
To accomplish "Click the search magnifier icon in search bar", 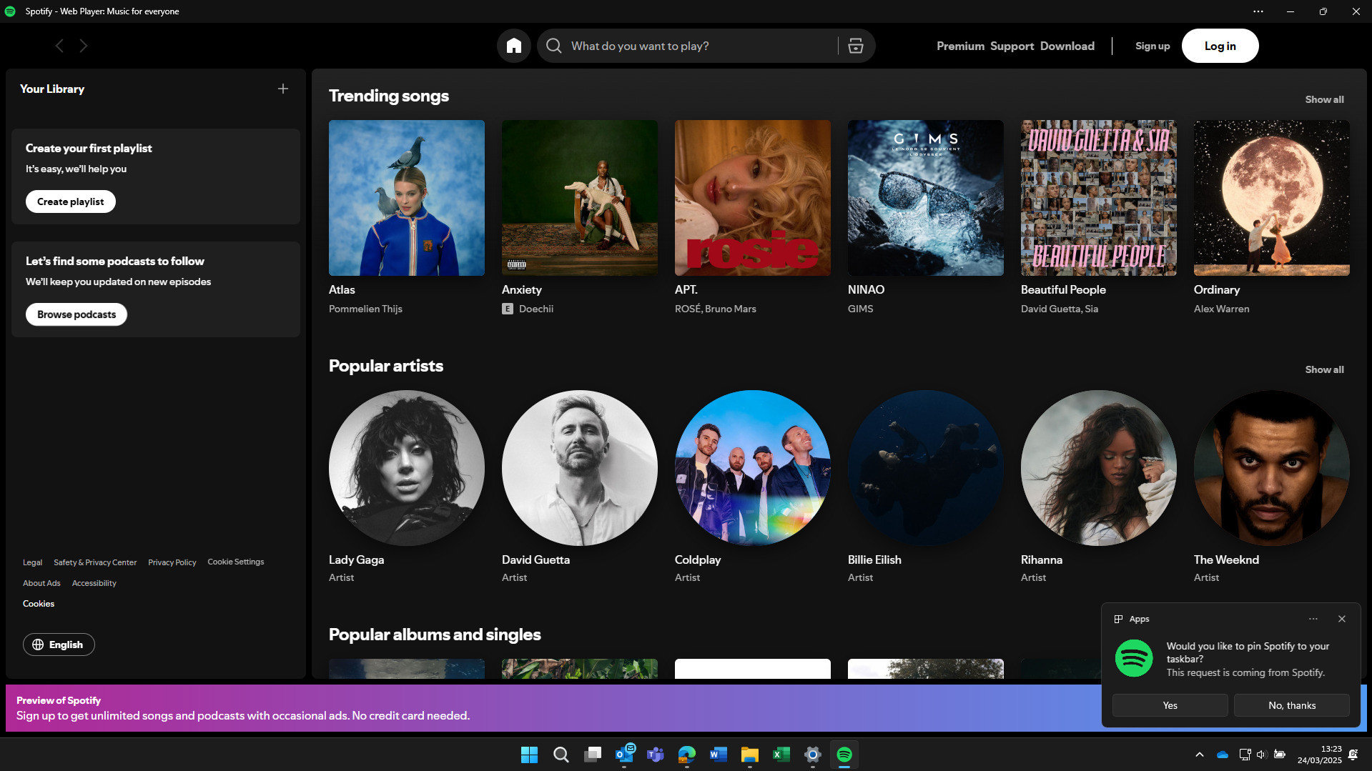I will pyautogui.click(x=554, y=46).
